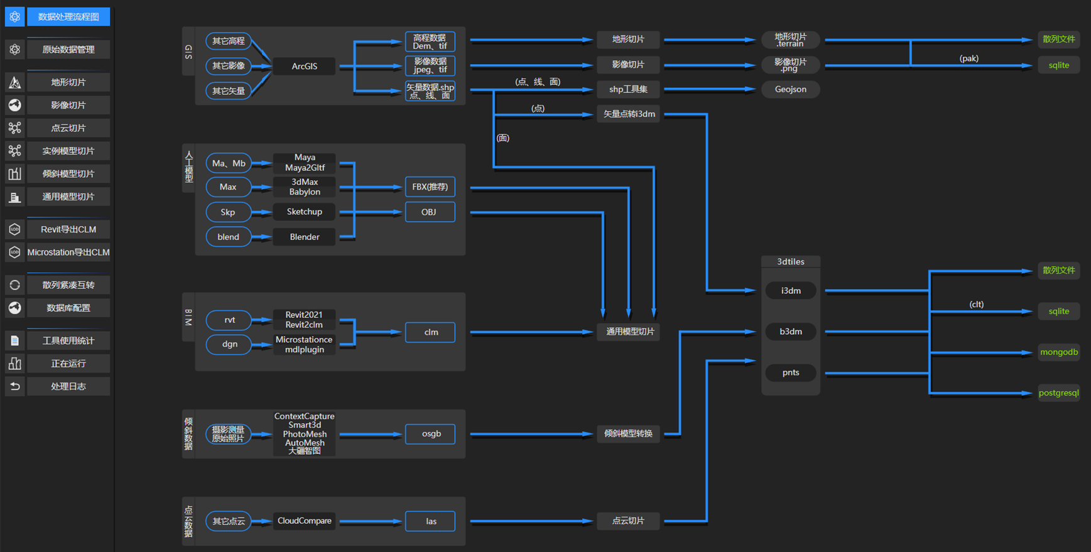Click the green postgresql output label
The width and height of the screenshot is (1091, 552).
pyautogui.click(x=1058, y=393)
